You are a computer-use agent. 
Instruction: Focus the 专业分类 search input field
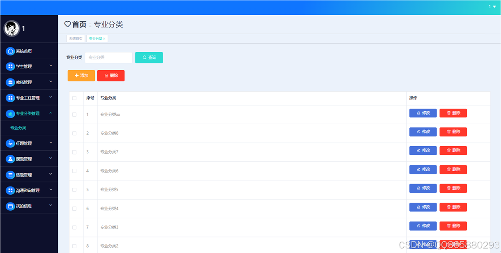(108, 57)
